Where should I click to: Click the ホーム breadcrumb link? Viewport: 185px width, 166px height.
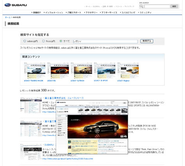(x=8, y=17)
